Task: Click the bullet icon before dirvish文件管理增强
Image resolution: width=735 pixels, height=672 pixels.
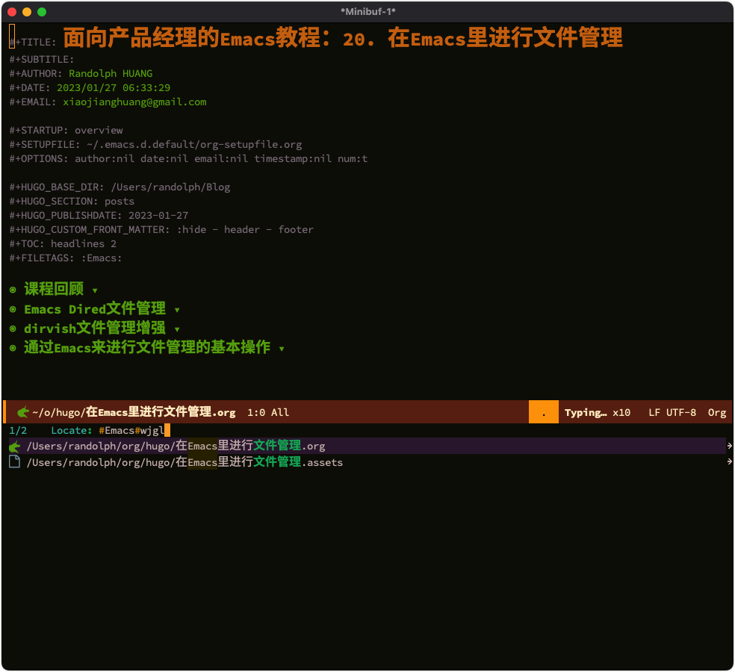Action: tap(13, 329)
